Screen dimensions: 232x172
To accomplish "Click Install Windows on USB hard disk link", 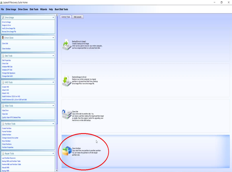I will (x=14, y=100).
